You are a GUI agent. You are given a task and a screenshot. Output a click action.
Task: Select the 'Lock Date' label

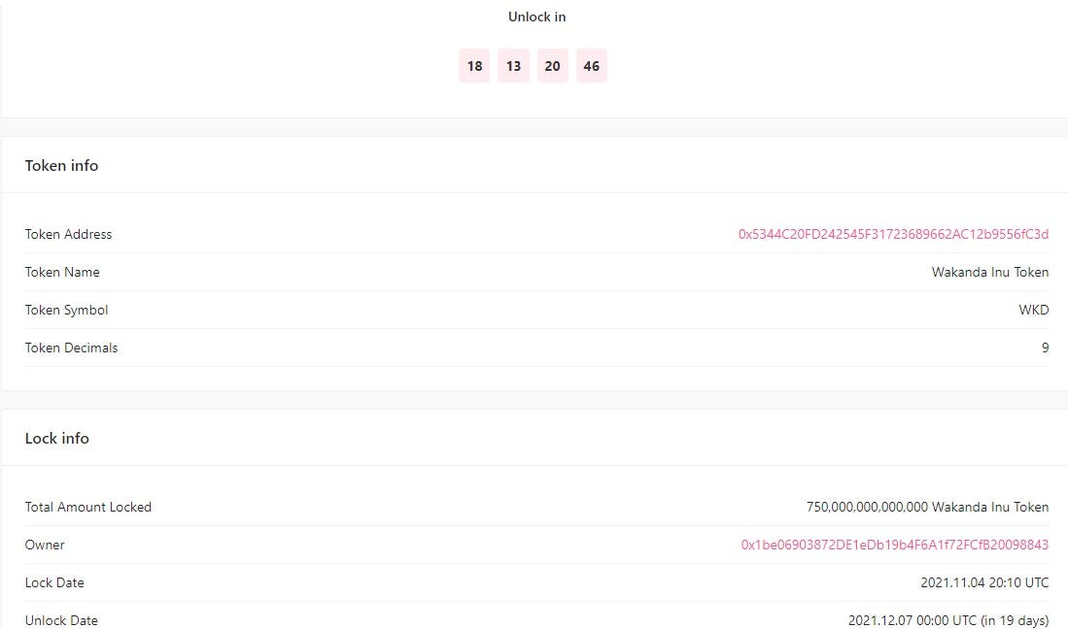(54, 582)
